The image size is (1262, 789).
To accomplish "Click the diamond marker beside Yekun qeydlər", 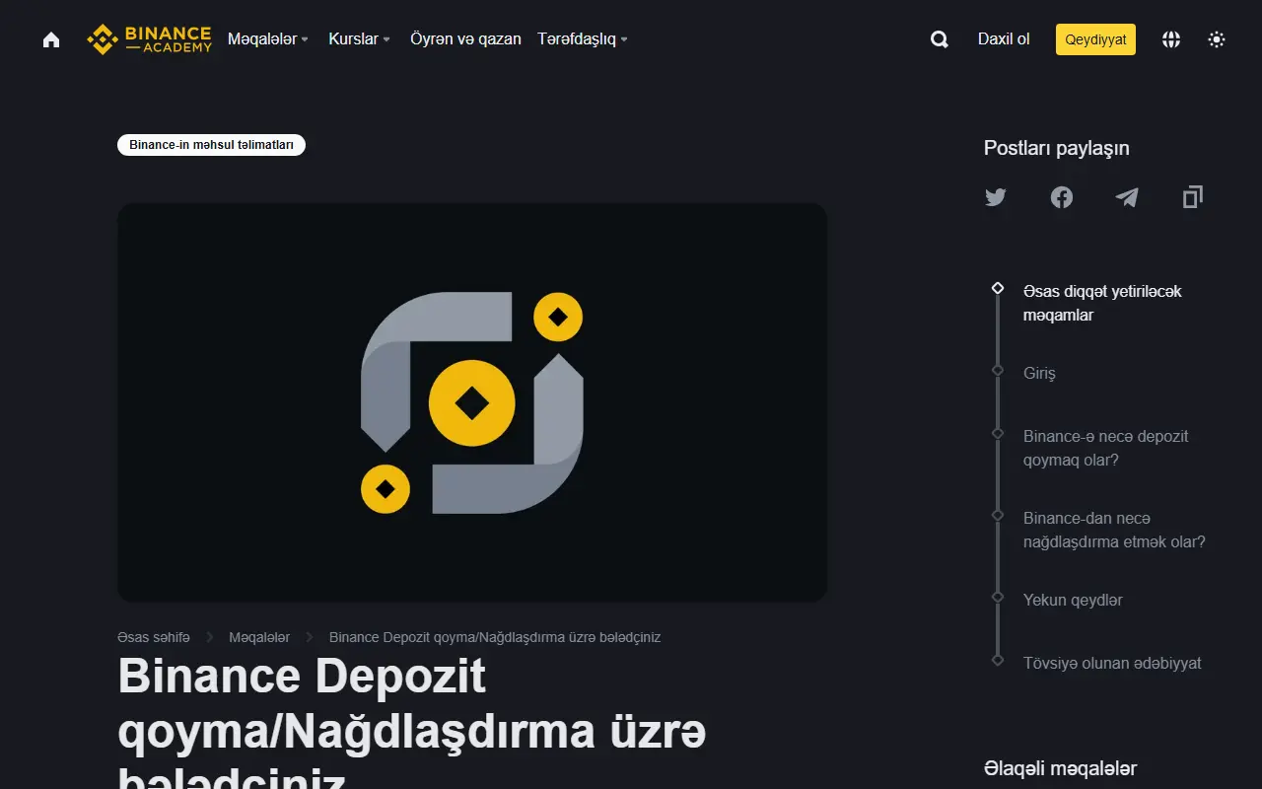I will [x=998, y=597].
